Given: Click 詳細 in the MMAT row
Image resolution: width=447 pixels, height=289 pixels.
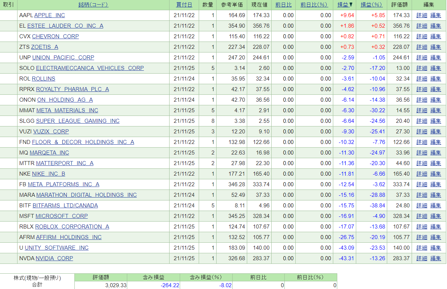Looking at the screenshot, I should coord(422,110).
